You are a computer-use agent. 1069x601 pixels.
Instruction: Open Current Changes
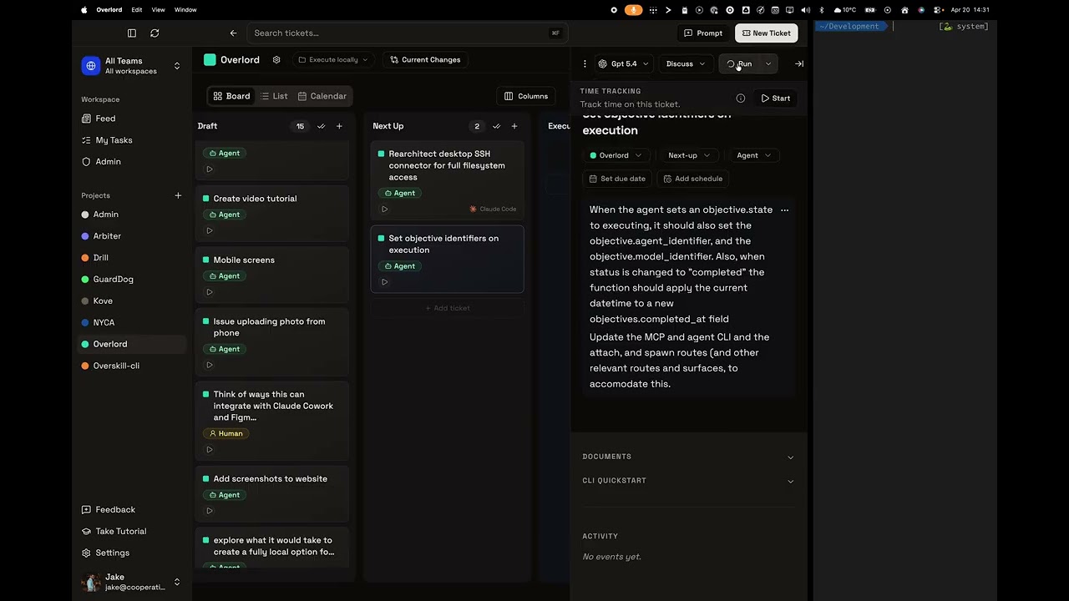coord(425,60)
